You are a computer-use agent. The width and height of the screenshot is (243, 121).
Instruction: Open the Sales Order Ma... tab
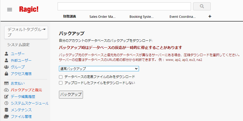tap(102, 16)
